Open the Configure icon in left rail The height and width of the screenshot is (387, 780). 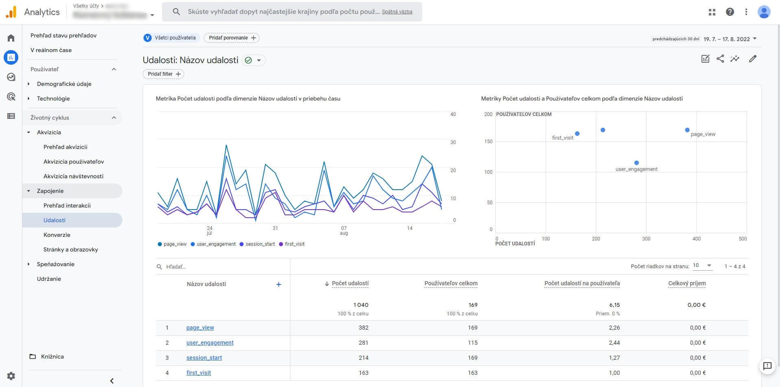(x=11, y=116)
